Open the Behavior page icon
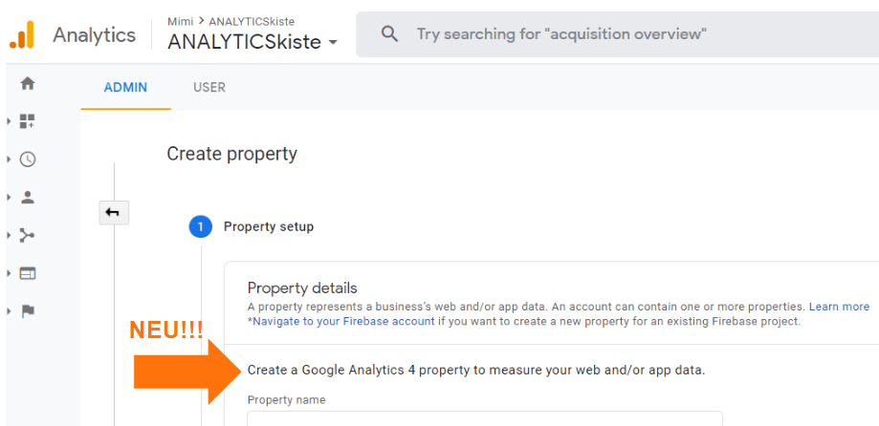Screen dimensions: 879x426 point(28,273)
